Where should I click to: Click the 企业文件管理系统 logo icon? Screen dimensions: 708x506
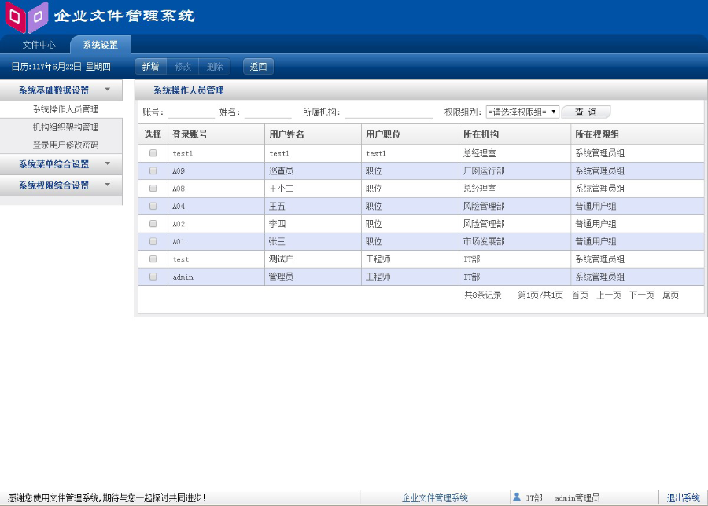[25, 16]
